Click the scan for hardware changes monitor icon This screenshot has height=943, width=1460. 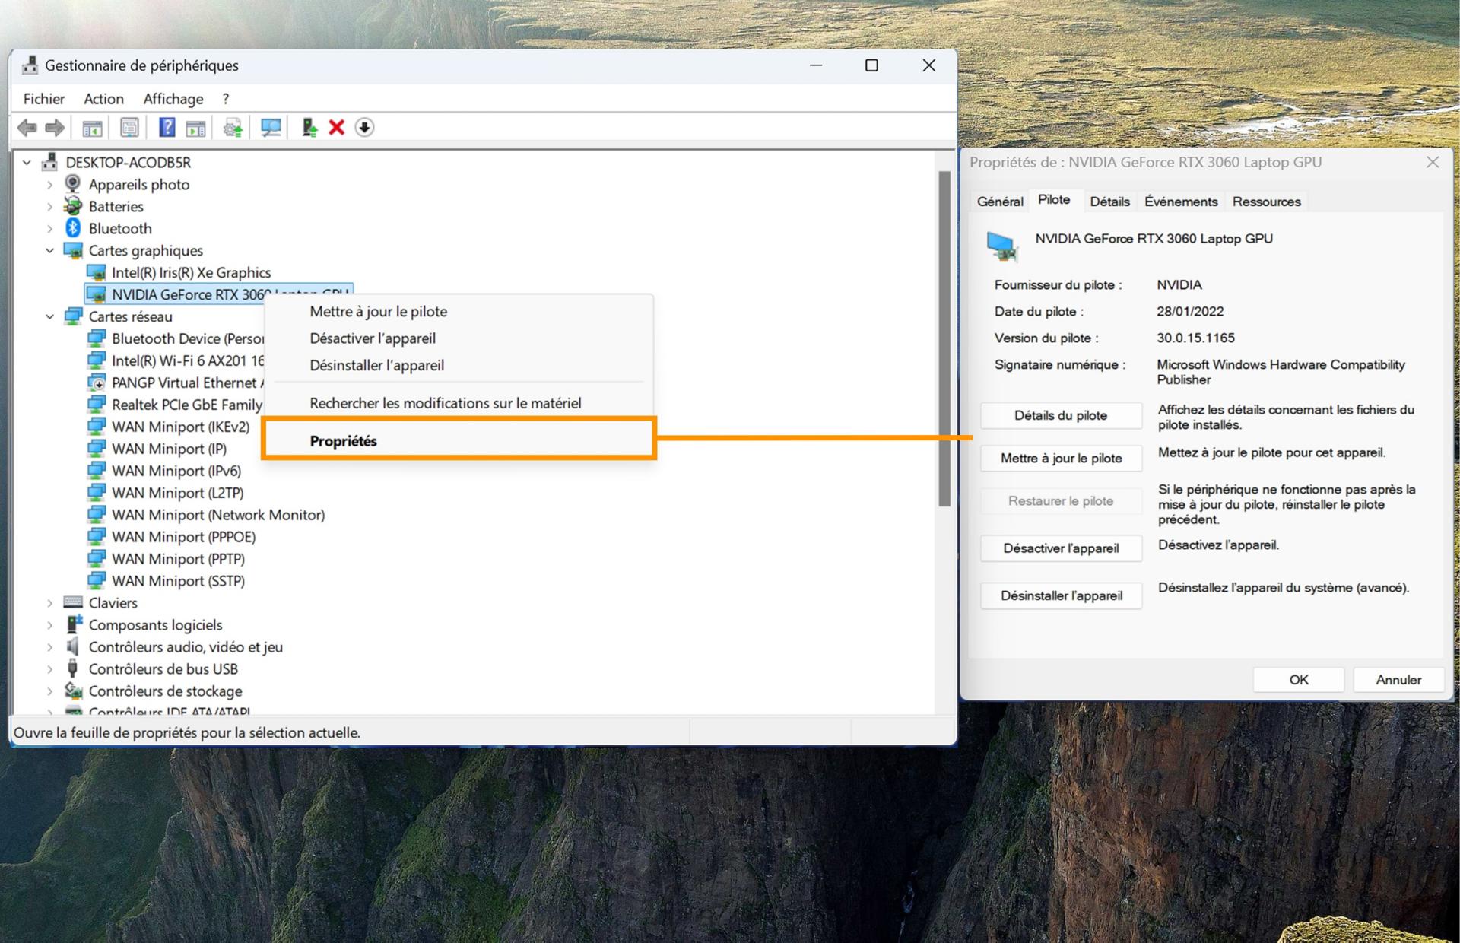point(271,128)
